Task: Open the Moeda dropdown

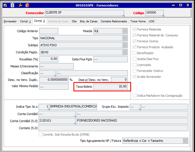Action: 125,31
